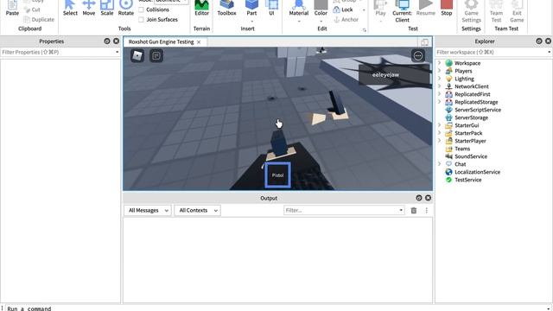
Task: Switch to Roxshot Gun Engine Testing tab
Action: pyautogui.click(x=161, y=41)
